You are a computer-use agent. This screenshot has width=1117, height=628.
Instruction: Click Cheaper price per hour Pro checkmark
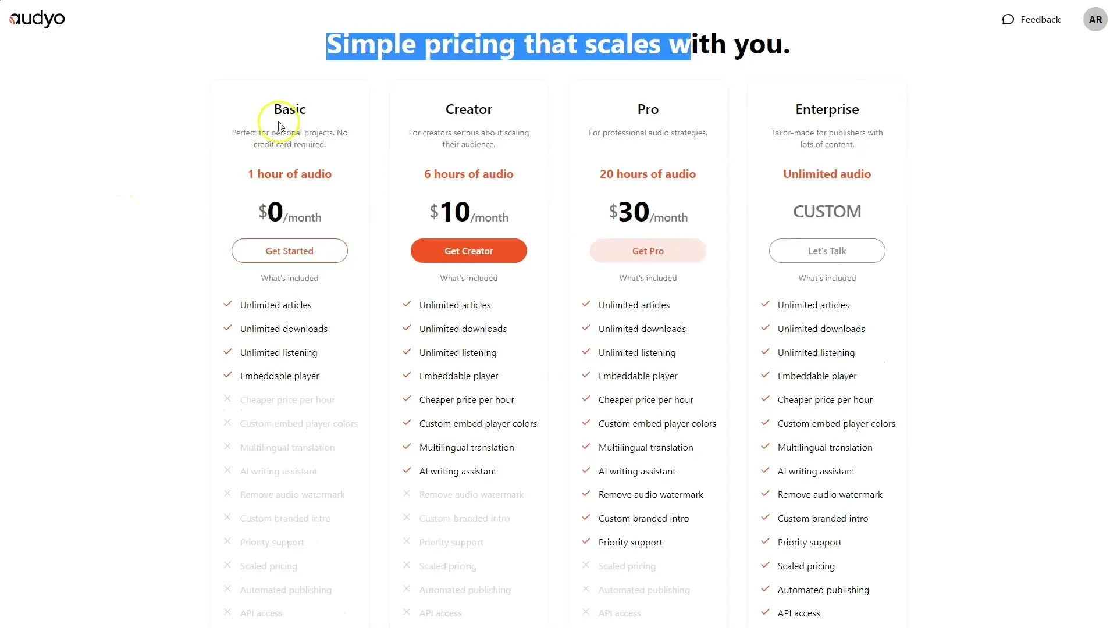(586, 399)
